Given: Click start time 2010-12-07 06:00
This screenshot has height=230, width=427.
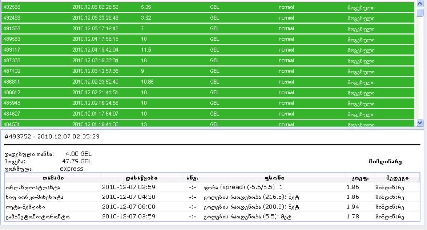Looking at the screenshot, I should point(128,207).
